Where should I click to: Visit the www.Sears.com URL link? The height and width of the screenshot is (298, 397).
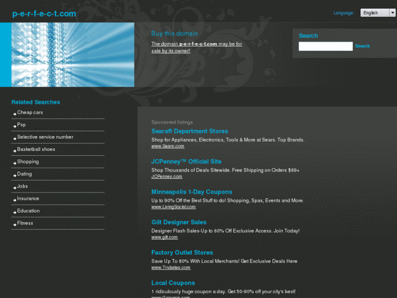(168, 146)
